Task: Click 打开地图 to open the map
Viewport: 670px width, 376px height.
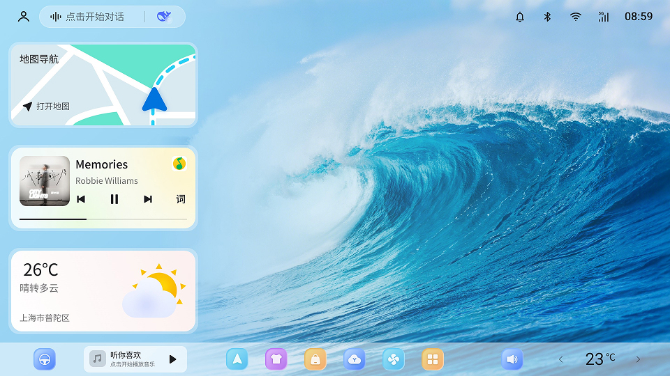Action: [47, 107]
